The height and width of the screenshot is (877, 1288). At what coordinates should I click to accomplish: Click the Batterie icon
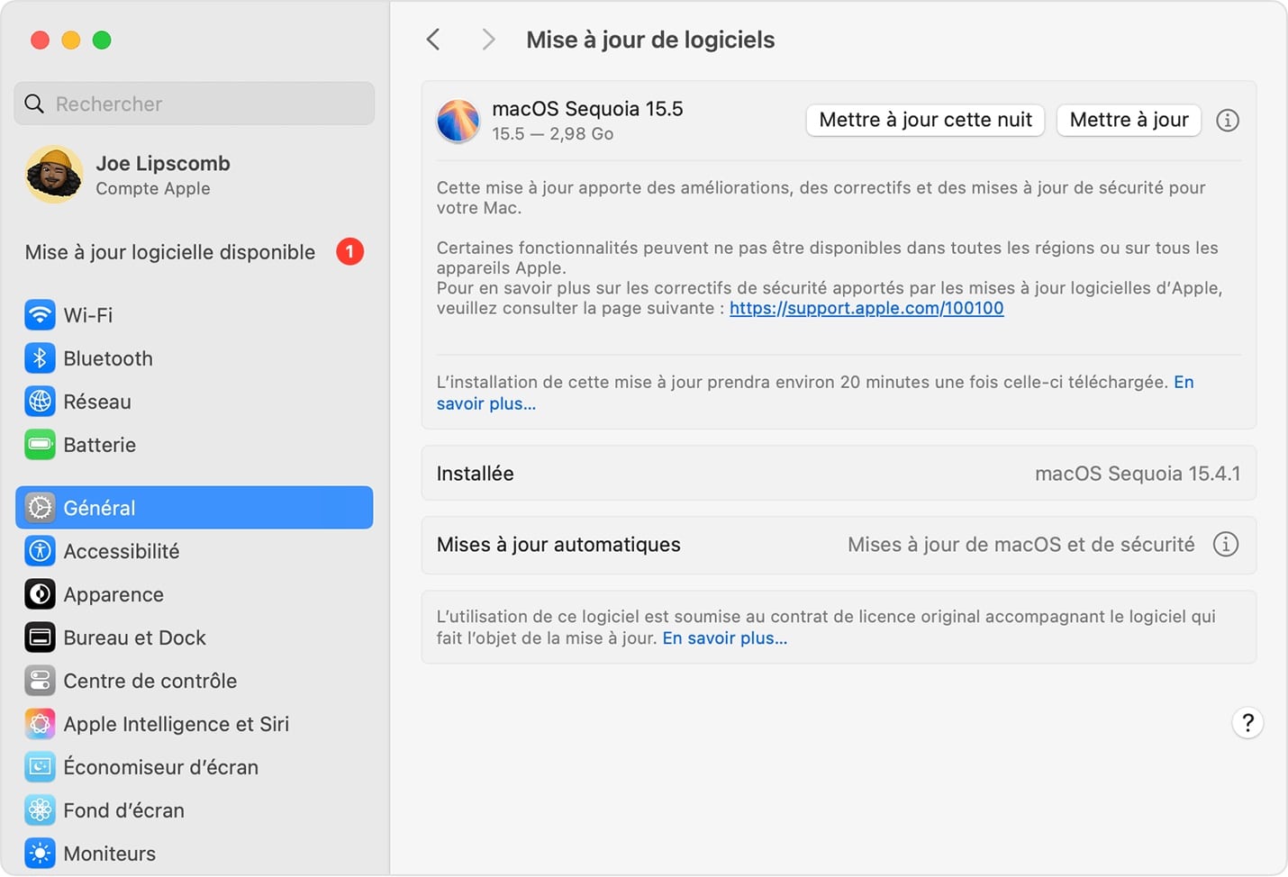click(40, 445)
